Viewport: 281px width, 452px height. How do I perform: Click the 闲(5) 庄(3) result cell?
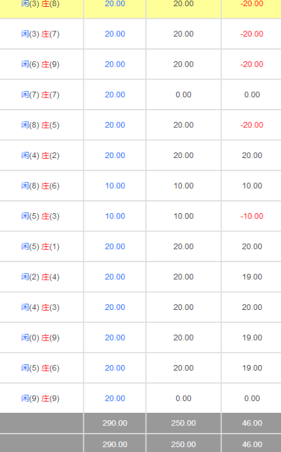[40, 216]
